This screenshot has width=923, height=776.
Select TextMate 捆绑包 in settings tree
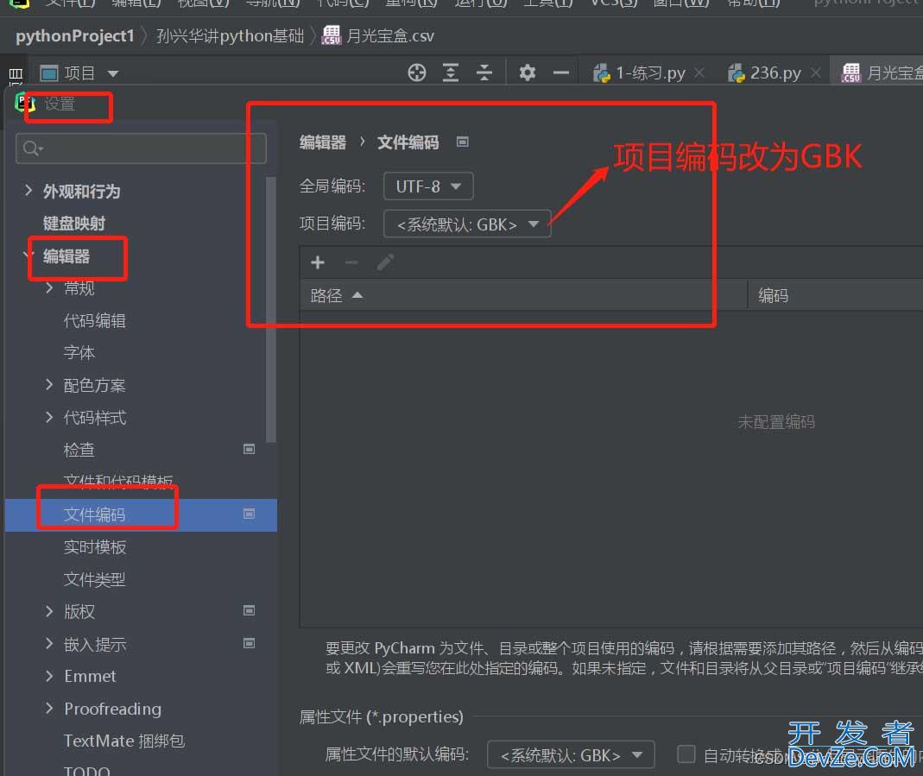[x=124, y=741]
